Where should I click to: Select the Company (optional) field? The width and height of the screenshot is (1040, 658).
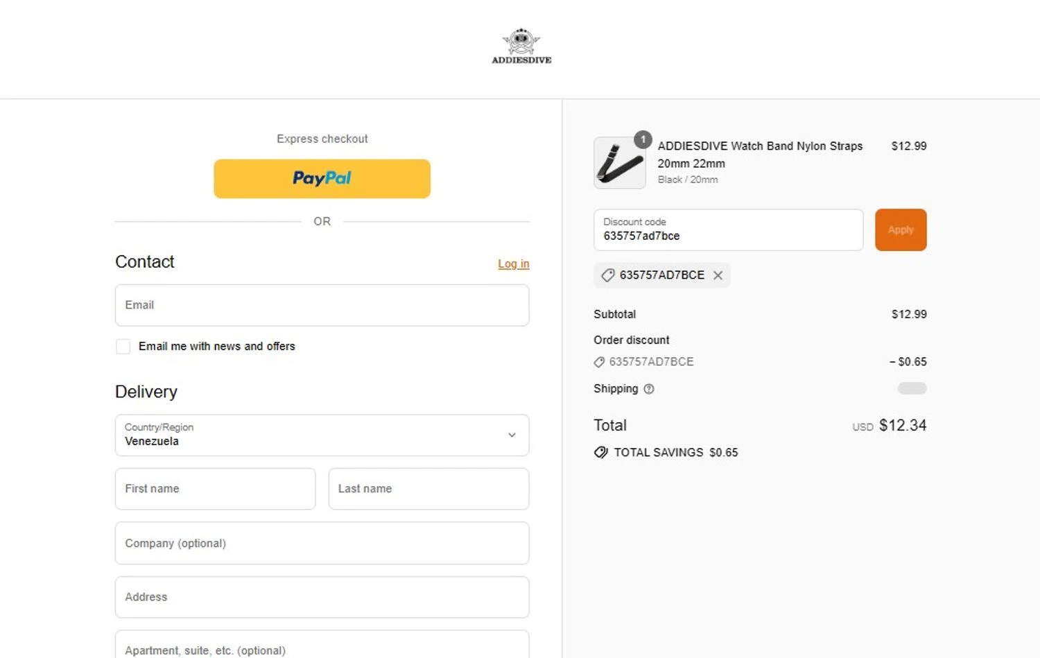point(322,543)
